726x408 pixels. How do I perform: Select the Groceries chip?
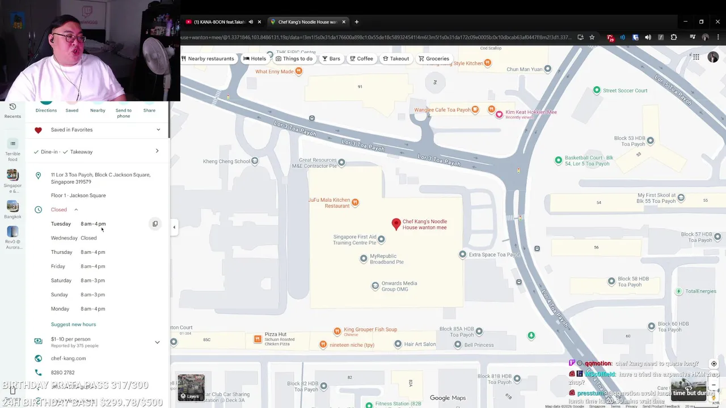(x=434, y=58)
